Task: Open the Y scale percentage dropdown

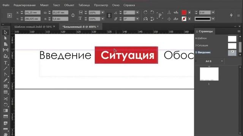Action: (x=103, y=19)
